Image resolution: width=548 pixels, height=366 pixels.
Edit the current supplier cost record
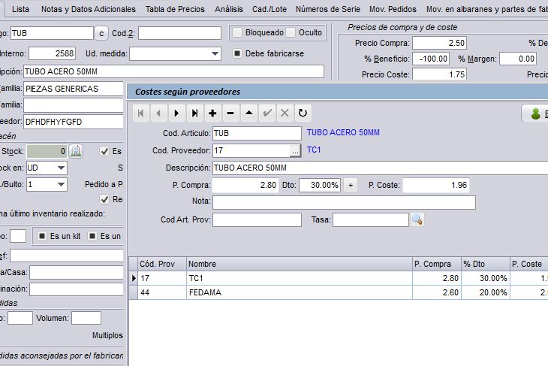[x=248, y=113]
